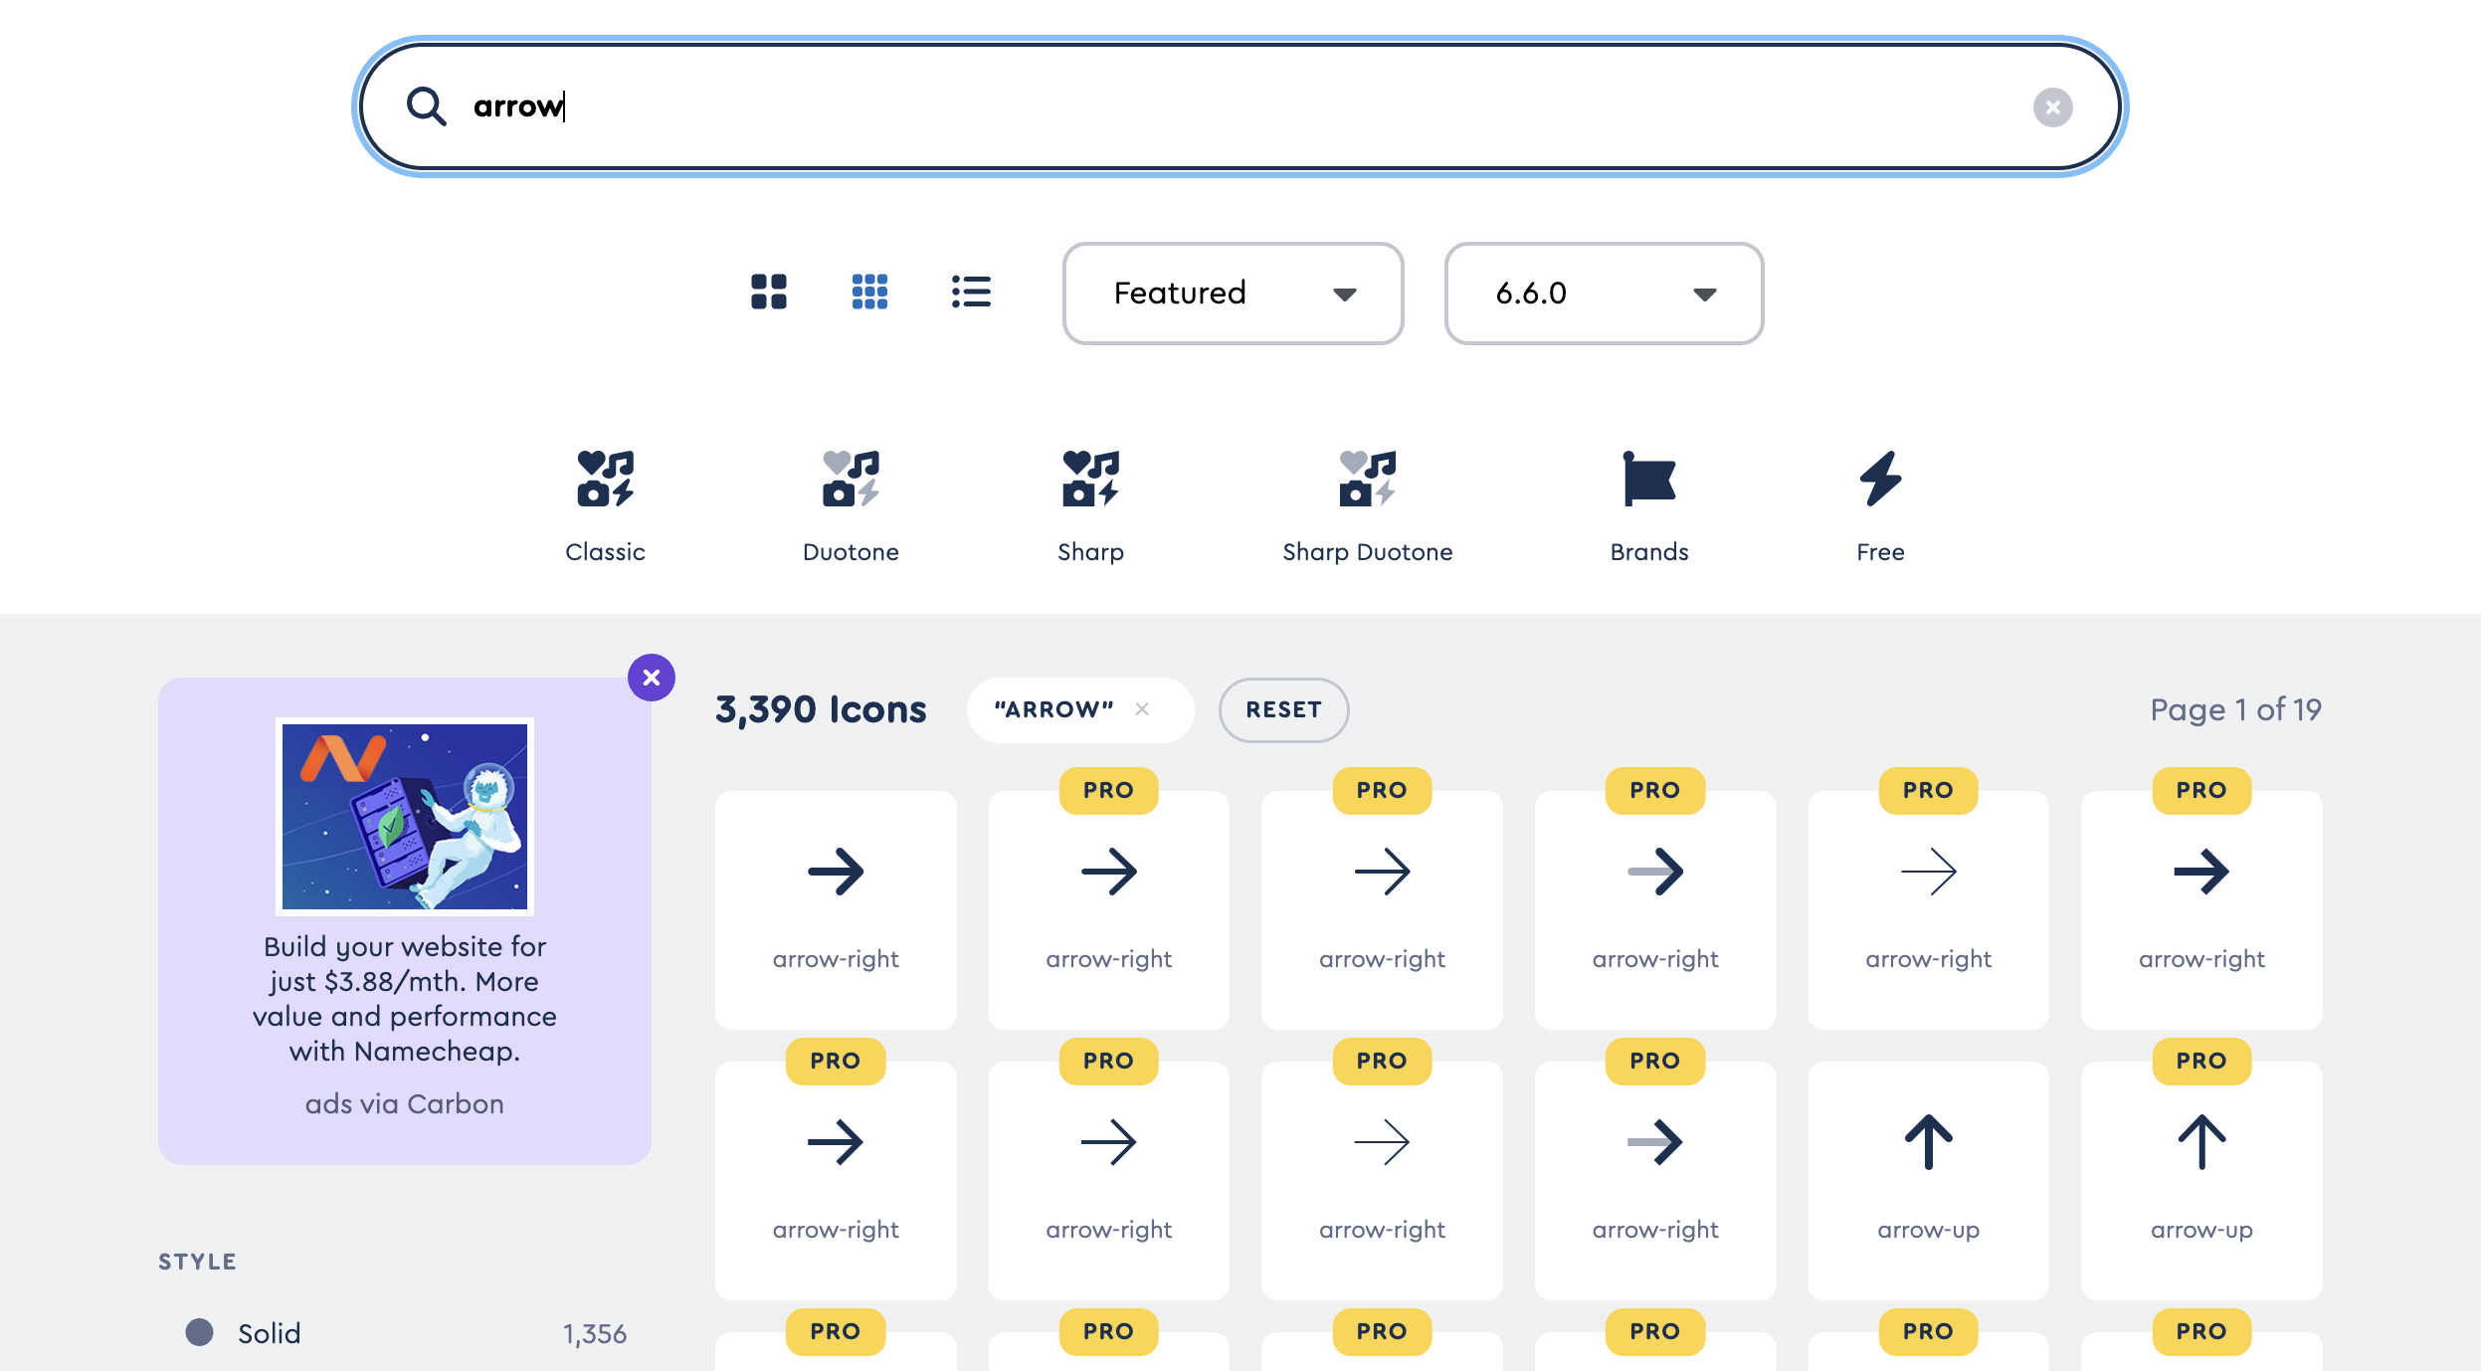Switch to list view icon
Viewport: 2481px width, 1371px height.
click(x=971, y=292)
